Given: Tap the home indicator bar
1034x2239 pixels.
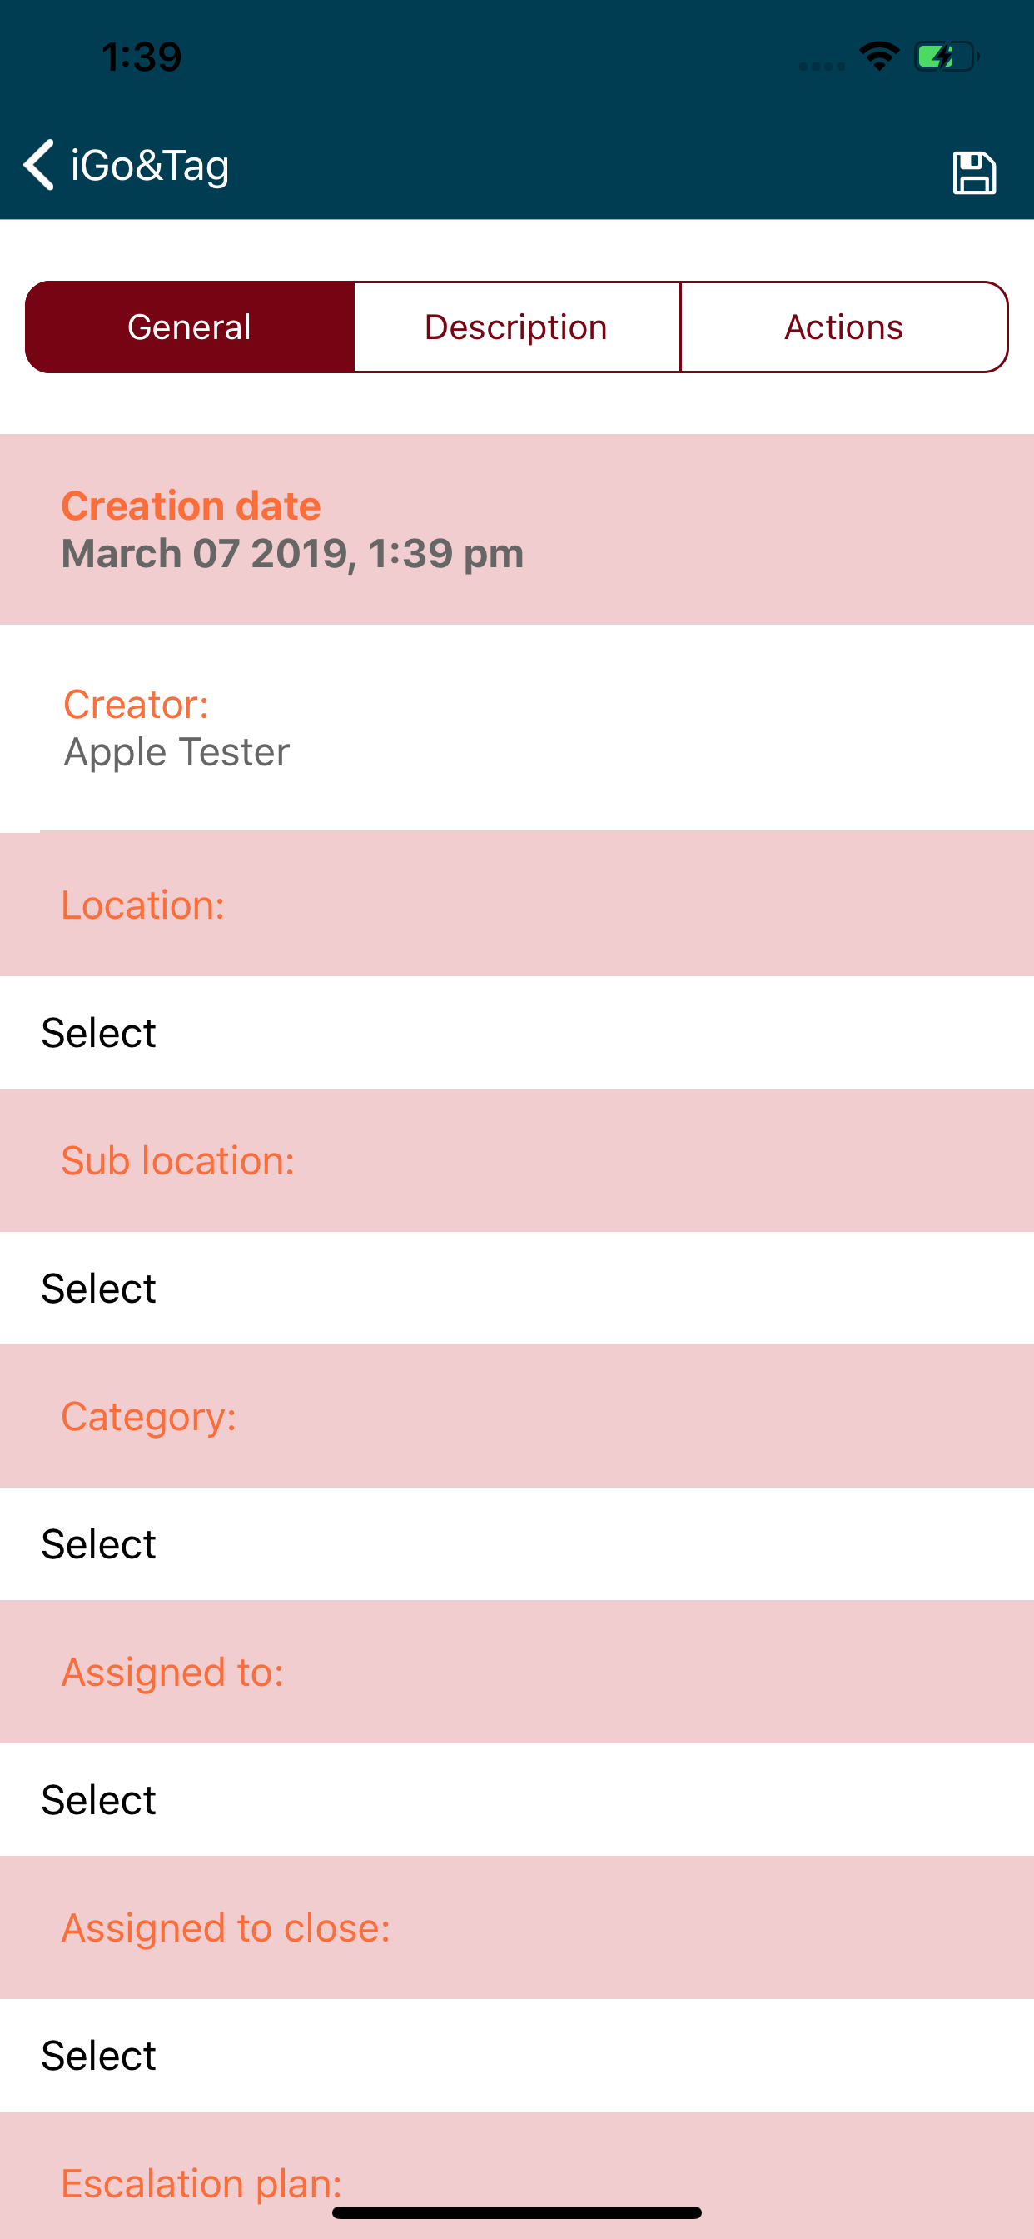Looking at the screenshot, I should point(516,2212).
